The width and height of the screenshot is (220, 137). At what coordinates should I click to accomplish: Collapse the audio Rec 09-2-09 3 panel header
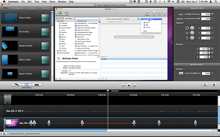[x=176, y=64]
